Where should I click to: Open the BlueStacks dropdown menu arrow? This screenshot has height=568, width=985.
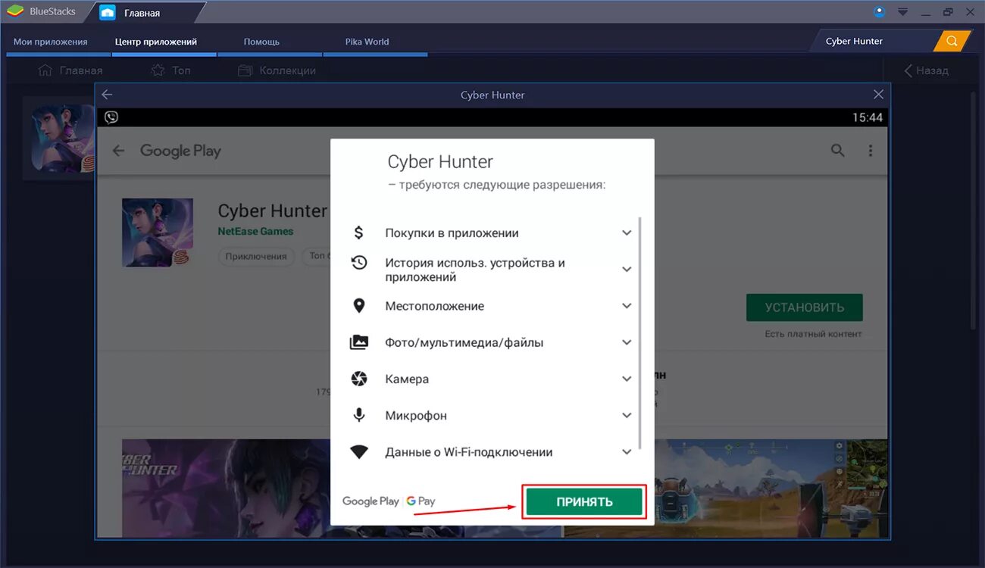902,11
